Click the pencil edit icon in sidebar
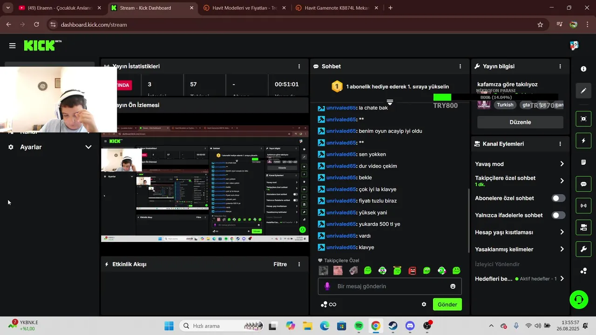The height and width of the screenshot is (335, 596). (583, 90)
